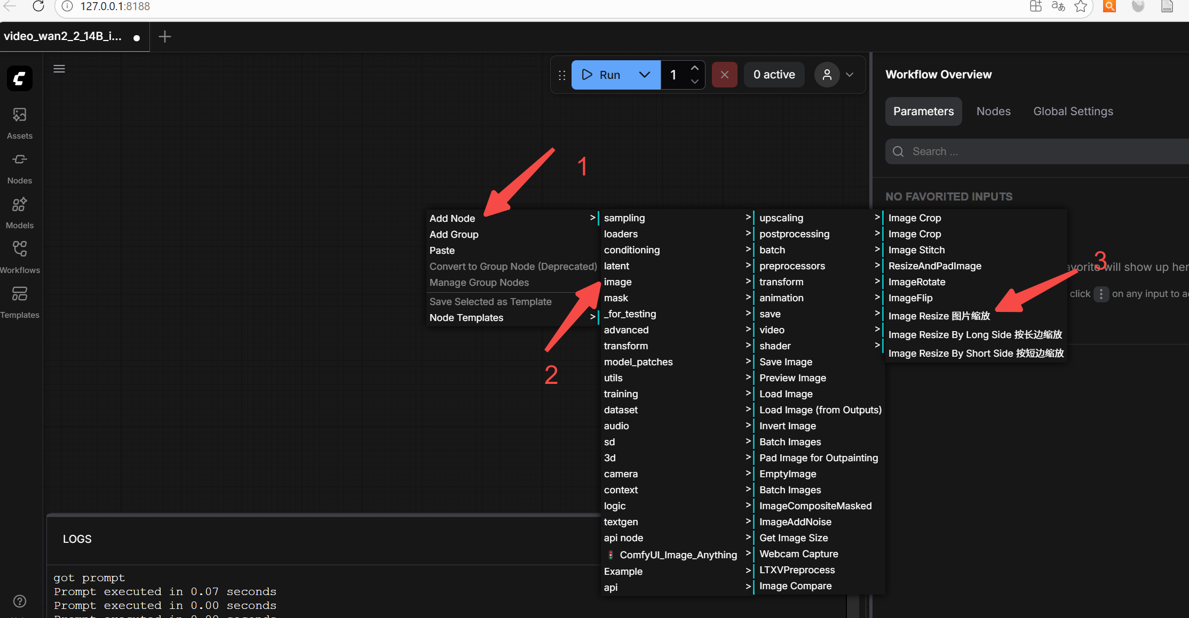Click the help question mark icon

click(x=20, y=601)
